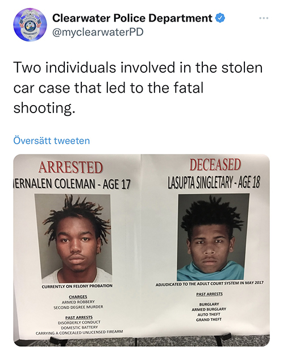Click the SECOND DEGREE MURDER charge line
This screenshot has height=358, width=283.
pos(78,307)
